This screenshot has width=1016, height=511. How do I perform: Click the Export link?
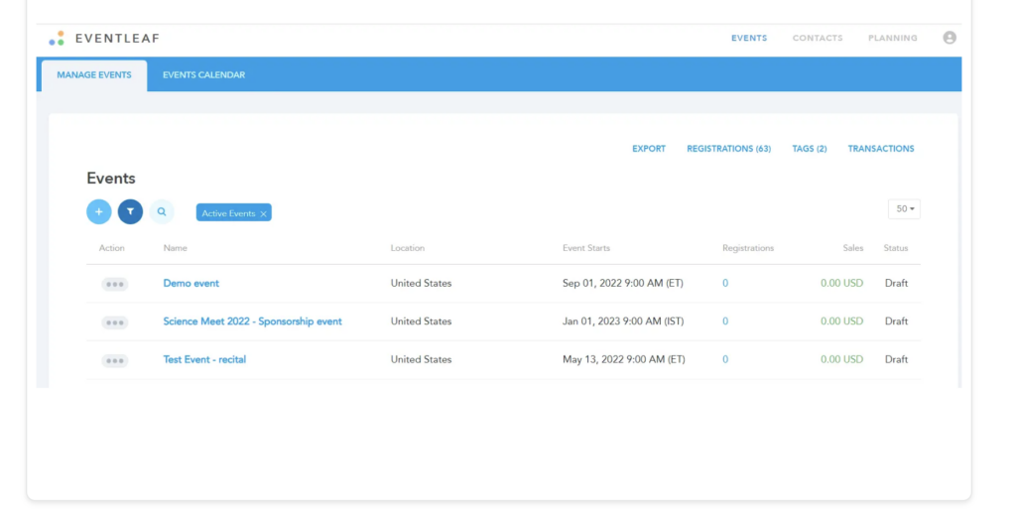[649, 149]
